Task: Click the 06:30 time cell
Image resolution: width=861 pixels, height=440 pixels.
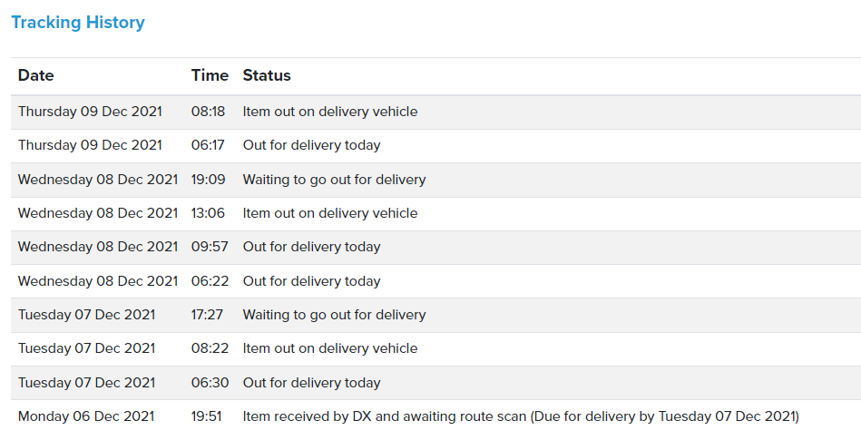Action: pyautogui.click(x=210, y=383)
